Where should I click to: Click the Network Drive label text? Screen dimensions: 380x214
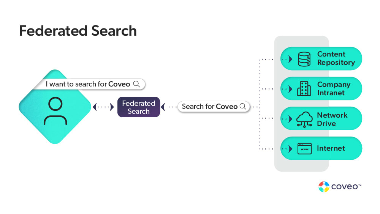332,119
